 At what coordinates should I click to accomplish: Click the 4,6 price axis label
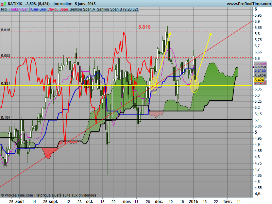(257, 182)
